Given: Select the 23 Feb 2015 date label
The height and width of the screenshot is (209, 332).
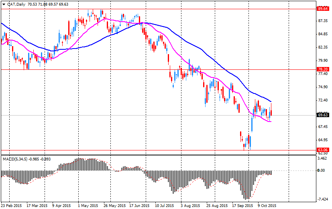Looking at the screenshot, I should pos(11,206).
